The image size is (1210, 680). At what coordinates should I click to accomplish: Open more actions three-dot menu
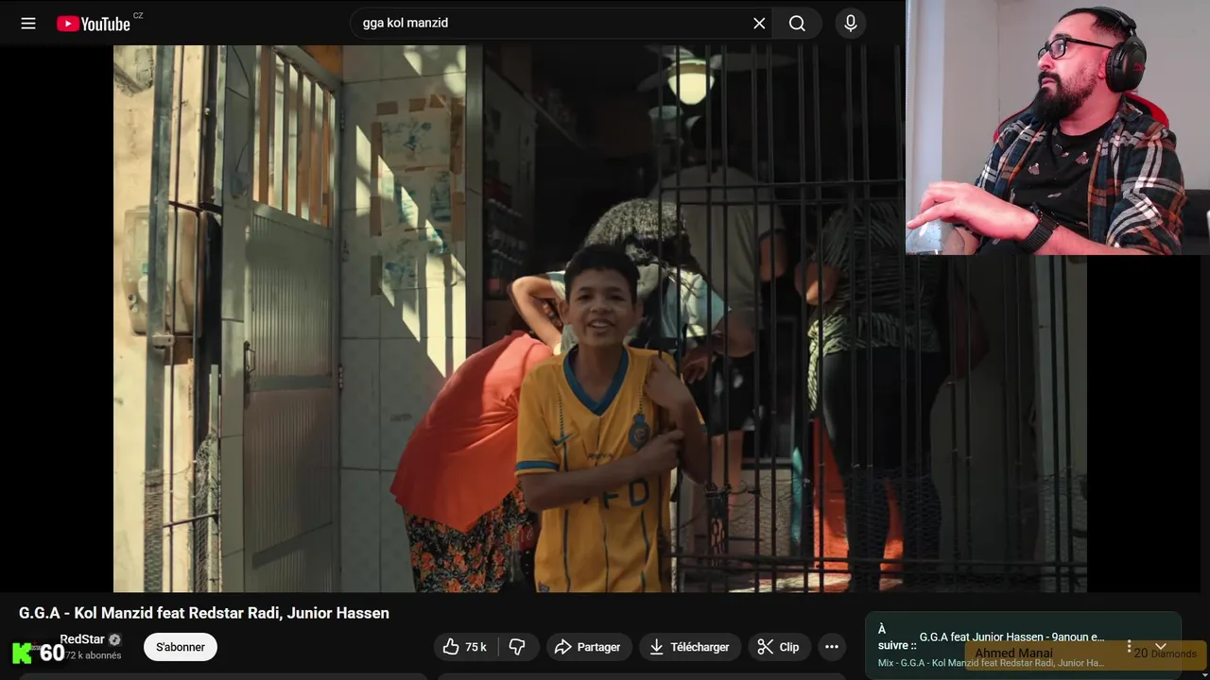[x=832, y=647]
